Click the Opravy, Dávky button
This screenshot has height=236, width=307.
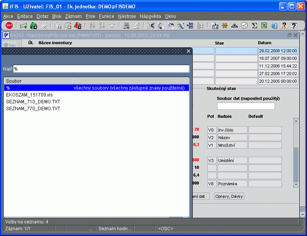coord(229,196)
